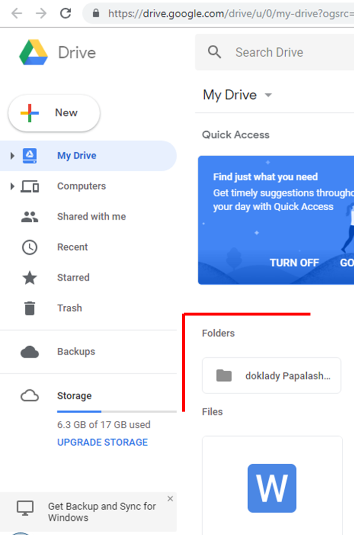Click the search magnifier icon

click(x=215, y=52)
